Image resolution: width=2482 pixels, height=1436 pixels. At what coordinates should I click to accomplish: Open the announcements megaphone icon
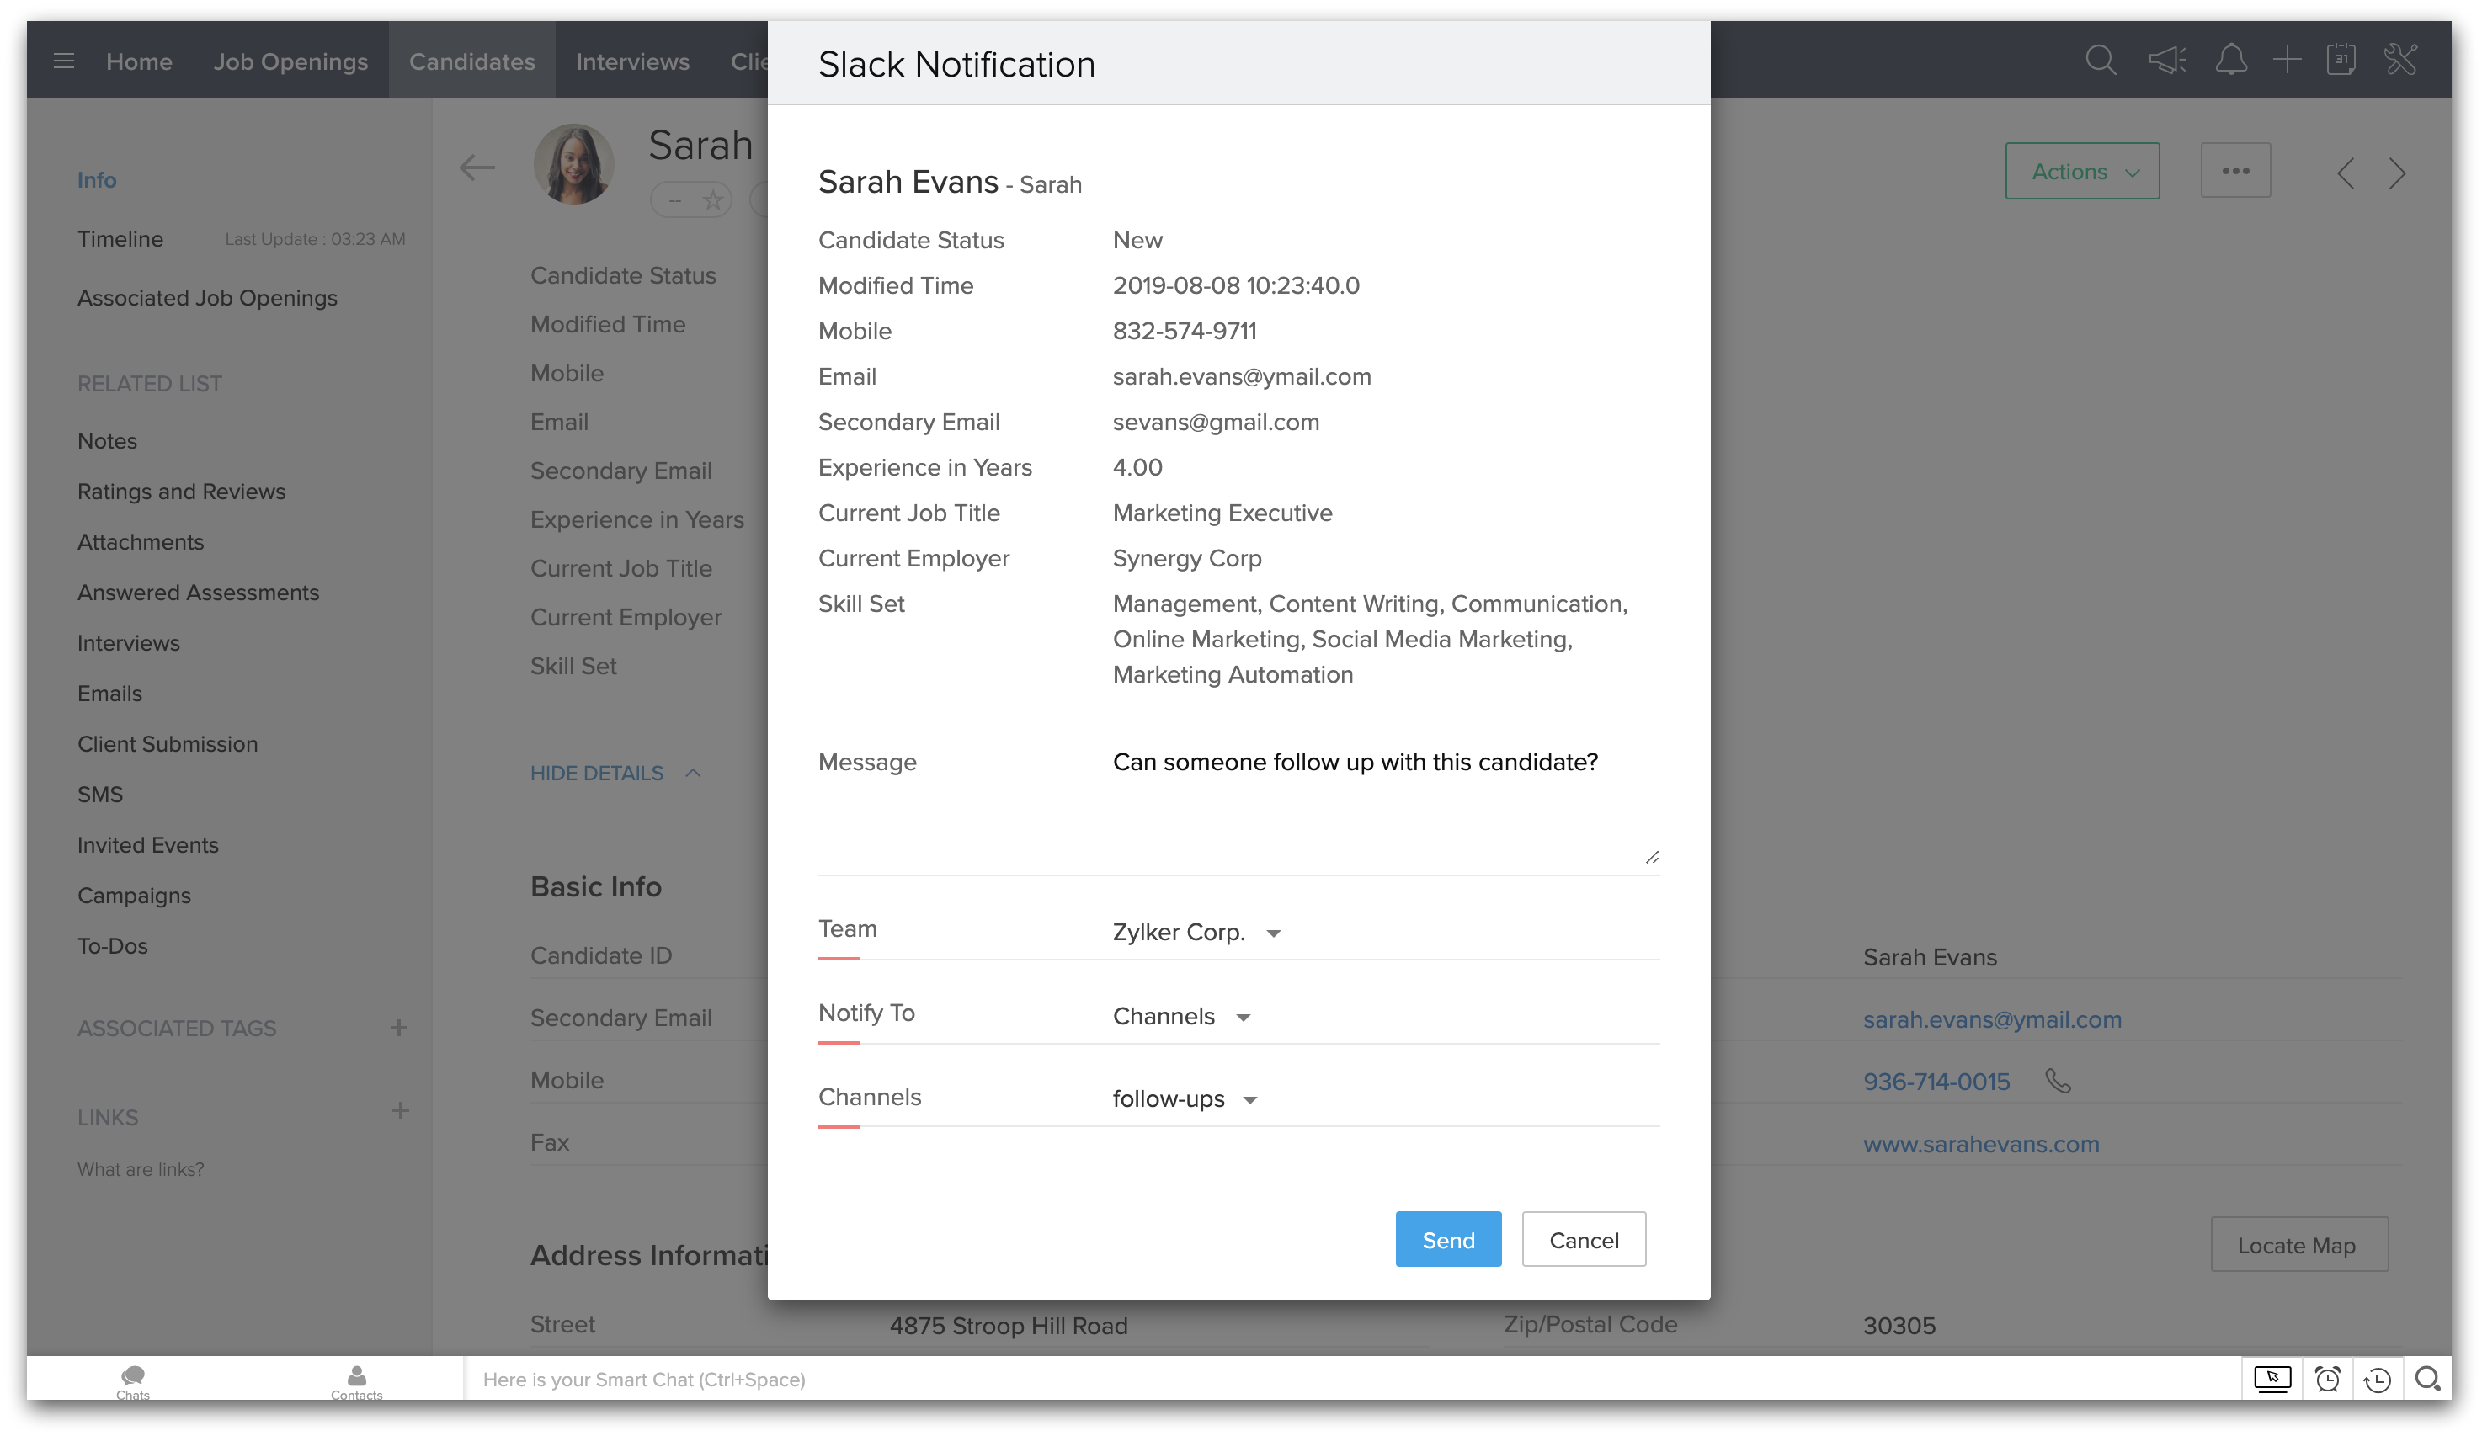pos(2167,61)
